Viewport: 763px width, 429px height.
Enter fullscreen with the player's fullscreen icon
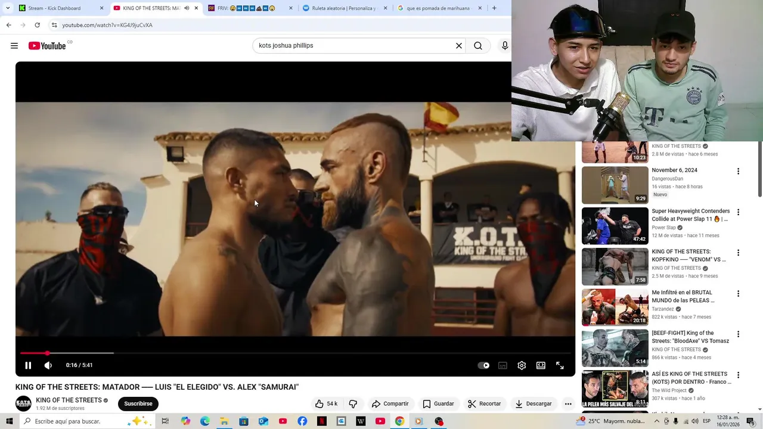560,365
